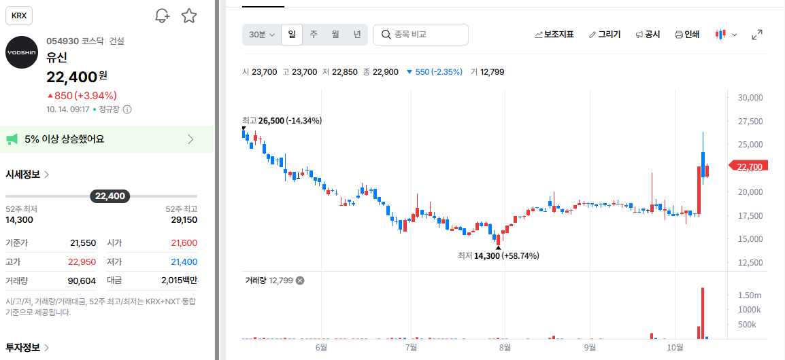Image resolution: width=785 pixels, height=360 pixels.
Task: Open 보조지표 indicators menu
Action: [554, 35]
